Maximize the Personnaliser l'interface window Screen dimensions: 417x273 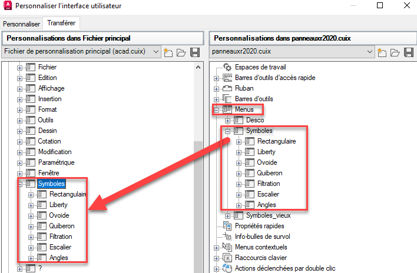tap(380, 5)
